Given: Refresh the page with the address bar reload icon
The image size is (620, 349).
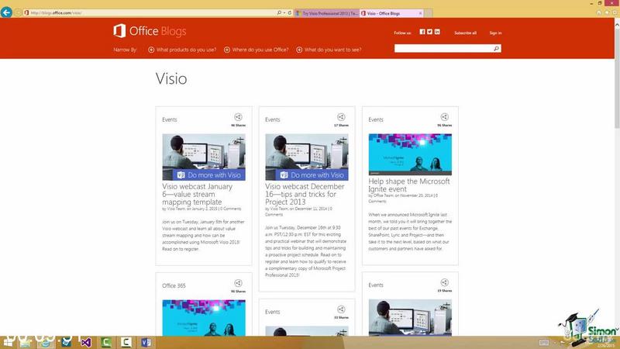Looking at the screenshot, I should click(x=289, y=12).
